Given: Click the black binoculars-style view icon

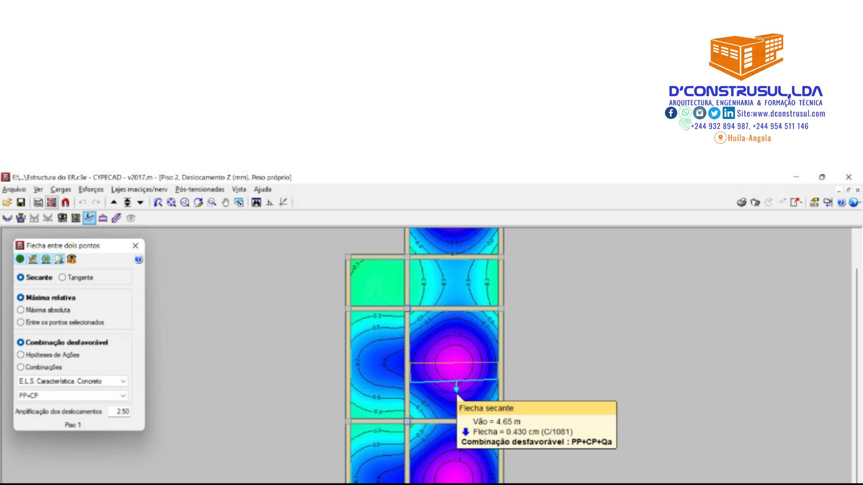Looking at the screenshot, I should pos(256,203).
